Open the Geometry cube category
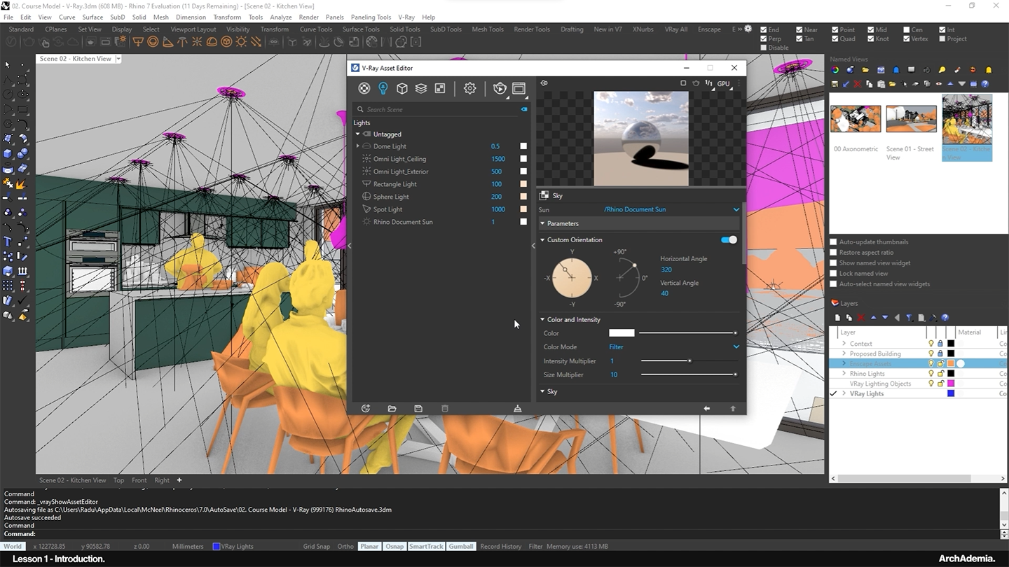 point(402,88)
